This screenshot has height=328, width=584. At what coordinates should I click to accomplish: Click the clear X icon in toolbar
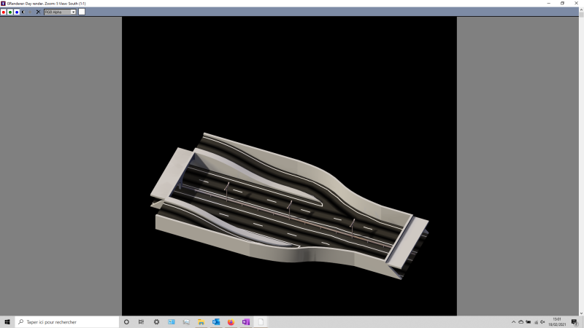pos(38,12)
